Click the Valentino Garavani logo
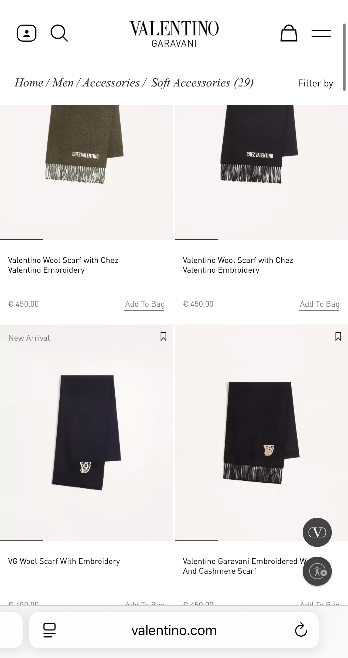Viewport: 348px width, 658px height. [x=174, y=34]
